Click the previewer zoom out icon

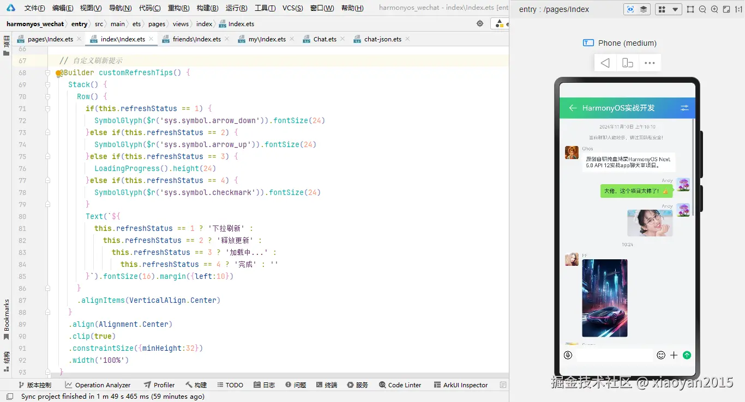click(702, 9)
